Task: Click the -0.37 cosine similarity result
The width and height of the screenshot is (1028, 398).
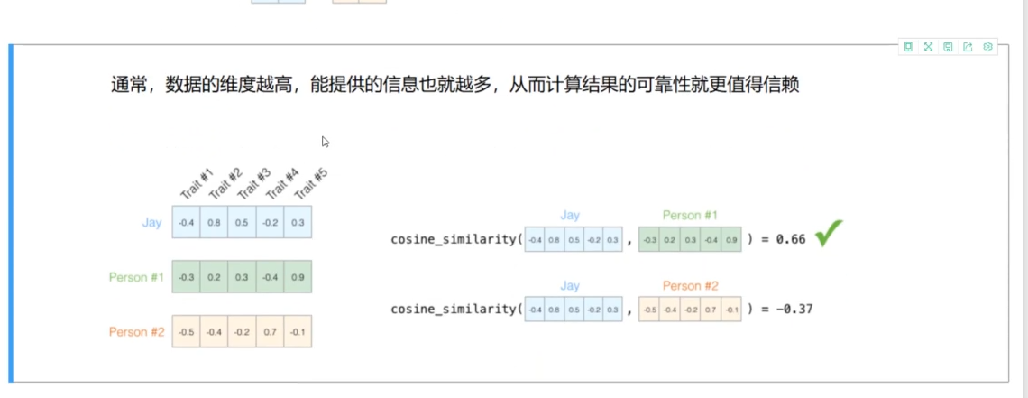Action: (x=794, y=310)
